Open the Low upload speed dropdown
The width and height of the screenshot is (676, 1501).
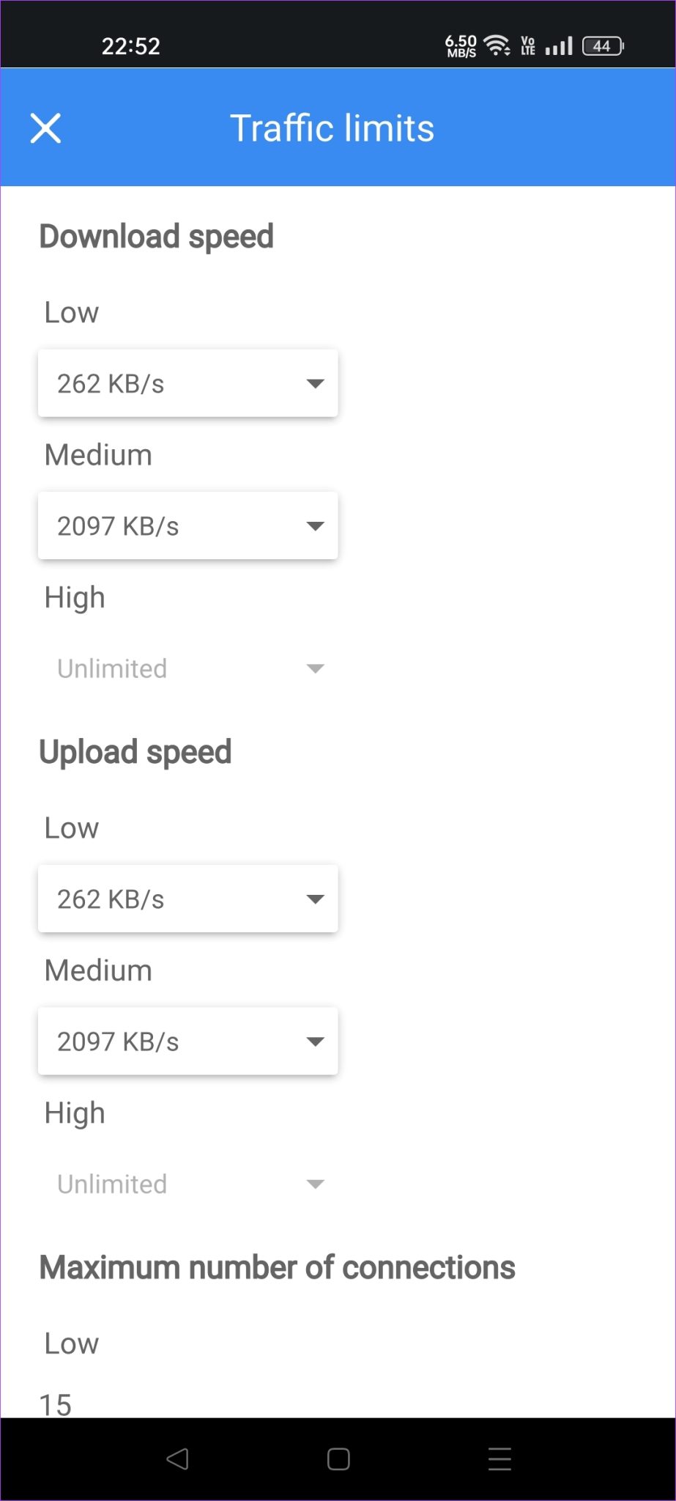tap(187, 899)
